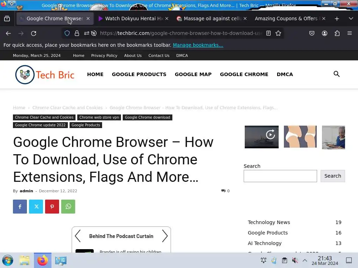Open GOOGLE CHROME menu item
The image size is (358, 268).
coord(244,74)
